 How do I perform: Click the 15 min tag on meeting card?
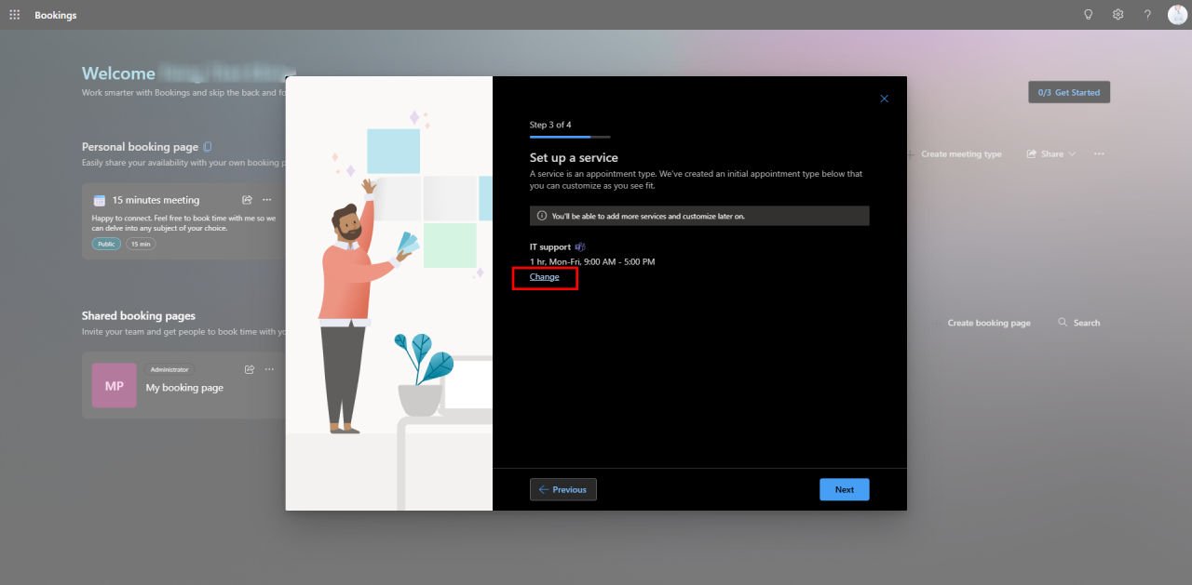pyautogui.click(x=141, y=244)
